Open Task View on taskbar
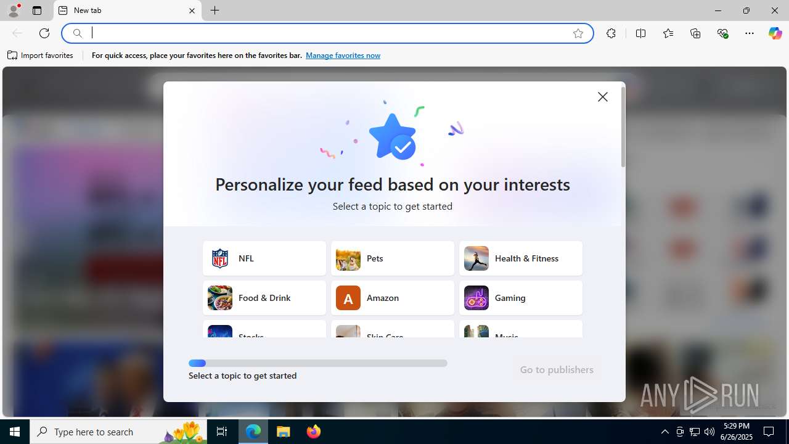Viewport: 789px width, 444px height. (222, 432)
